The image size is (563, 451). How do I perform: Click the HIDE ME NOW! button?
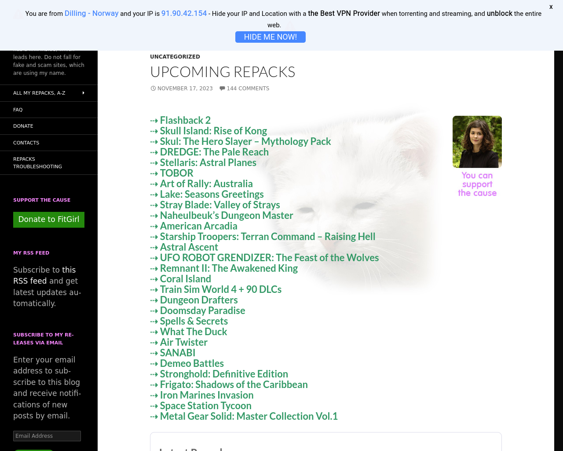271,37
